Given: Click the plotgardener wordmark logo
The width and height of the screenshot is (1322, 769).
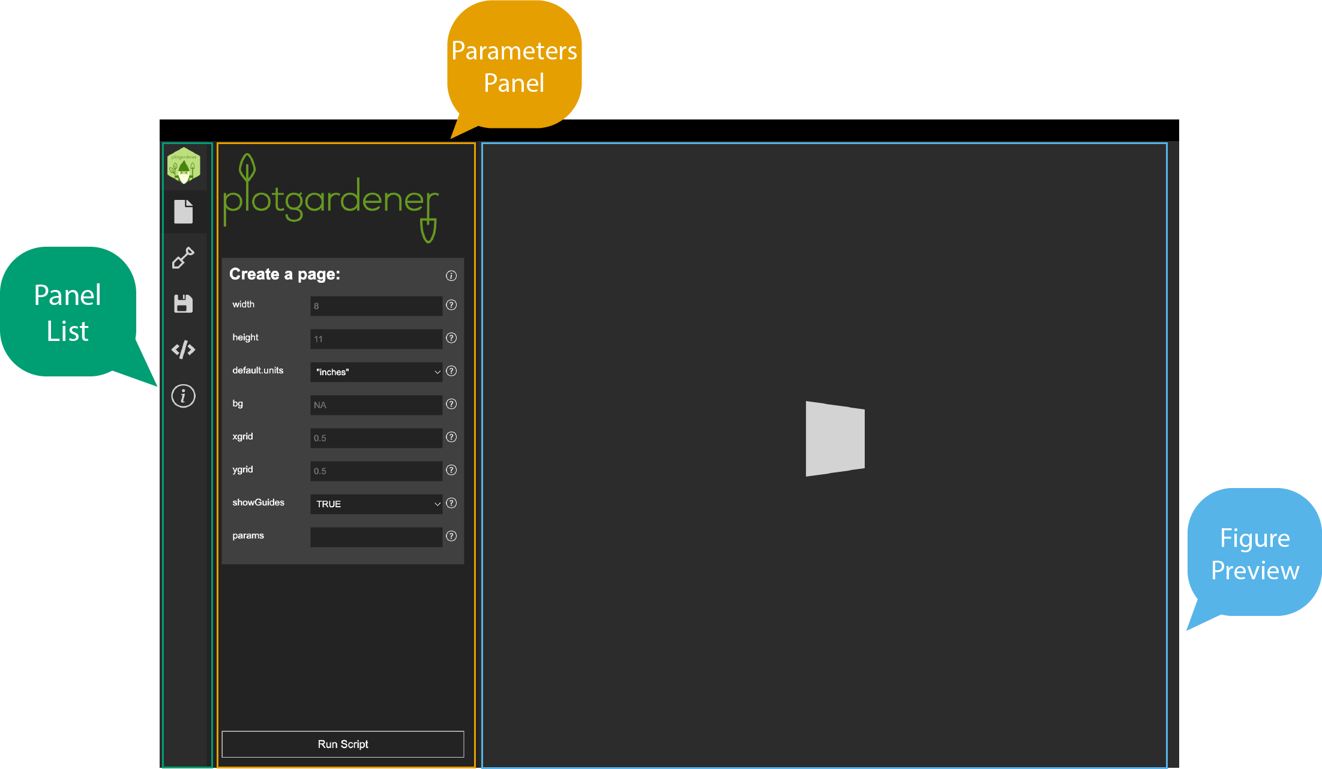Looking at the screenshot, I should click(x=331, y=198).
